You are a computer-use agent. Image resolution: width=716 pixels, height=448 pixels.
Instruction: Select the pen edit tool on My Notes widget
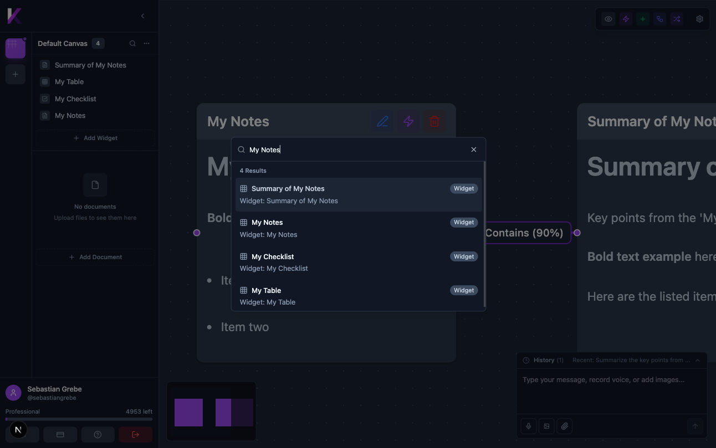[383, 121]
